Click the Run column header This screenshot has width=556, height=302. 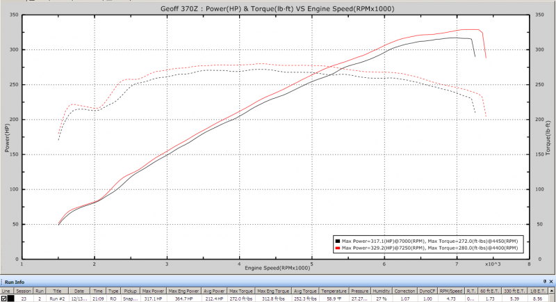point(40,291)
